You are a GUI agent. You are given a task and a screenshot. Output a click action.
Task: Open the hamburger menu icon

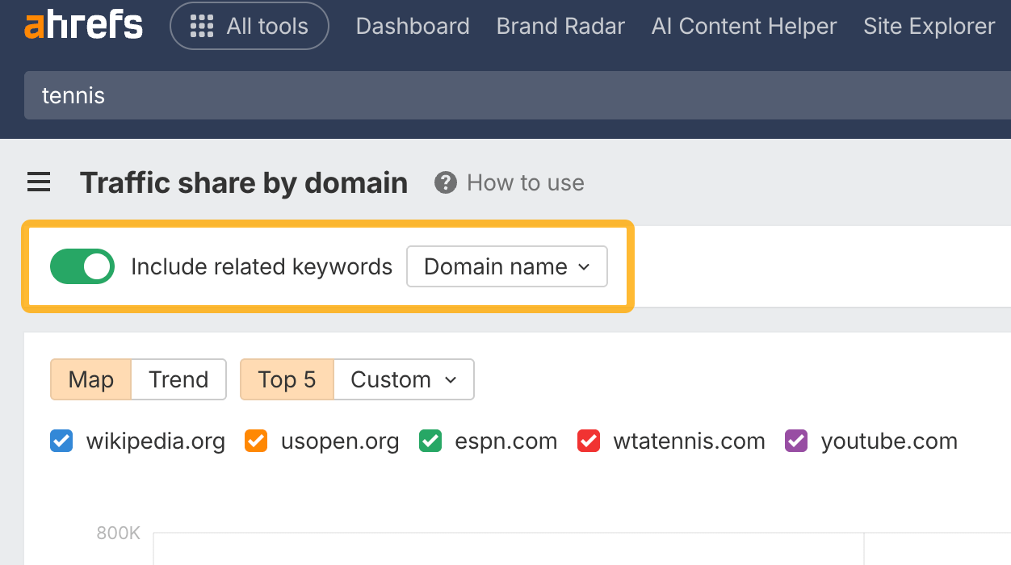coord(38,182)
